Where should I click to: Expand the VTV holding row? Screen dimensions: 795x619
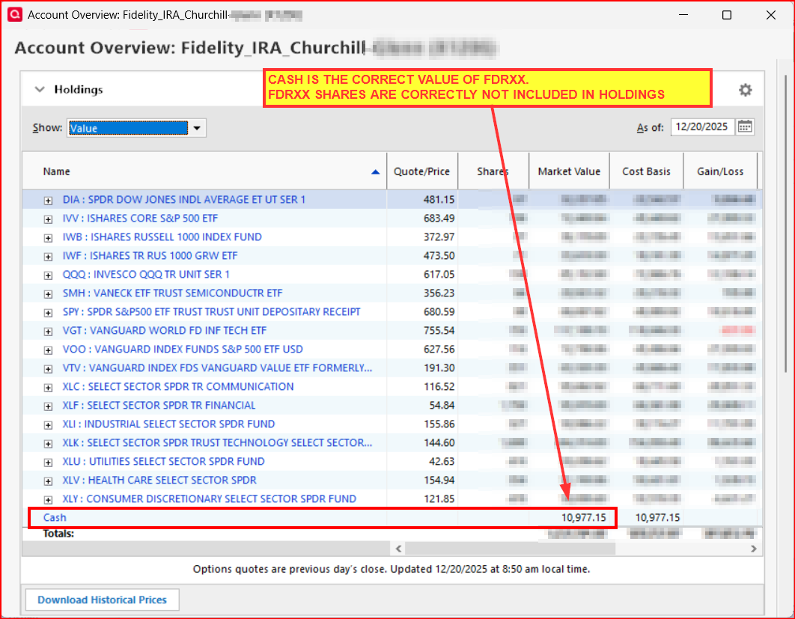[x=48, y=370]
